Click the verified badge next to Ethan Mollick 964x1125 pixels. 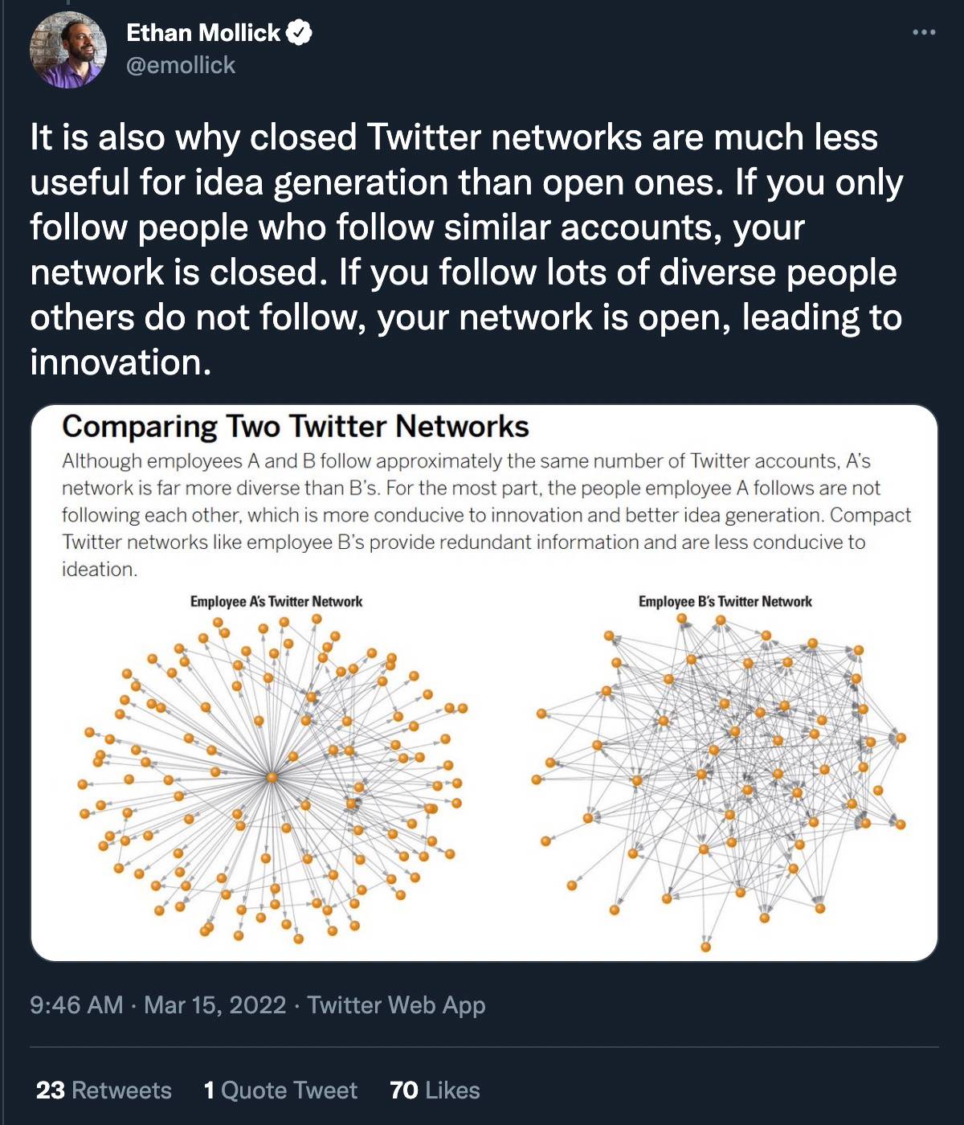click(x=300, y=33)
